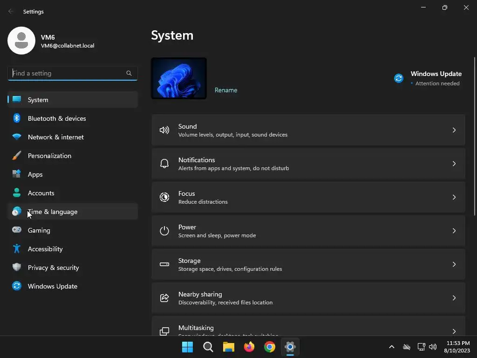Click the Find a setting search box

(x=72, y=73)
